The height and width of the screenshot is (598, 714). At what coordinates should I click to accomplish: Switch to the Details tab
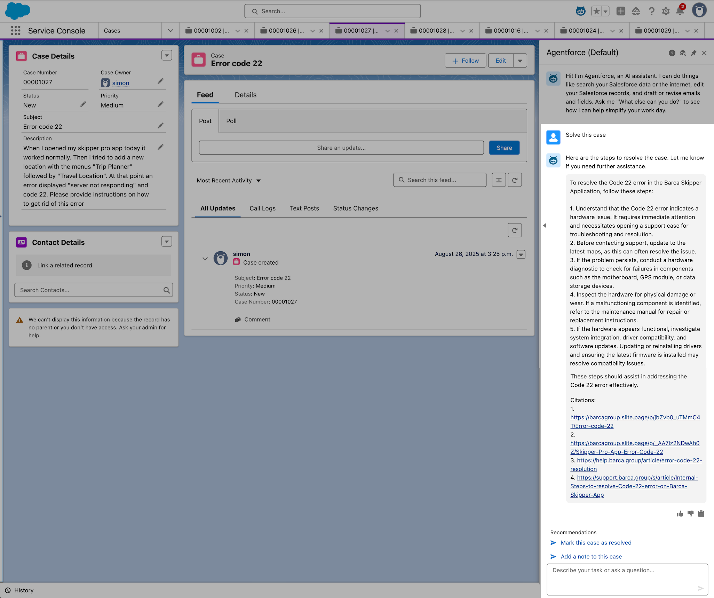click(245, 95)
